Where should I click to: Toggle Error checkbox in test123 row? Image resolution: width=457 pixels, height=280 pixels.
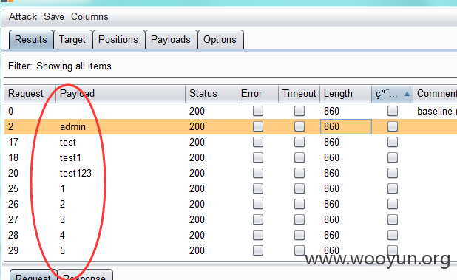(258, 173)
